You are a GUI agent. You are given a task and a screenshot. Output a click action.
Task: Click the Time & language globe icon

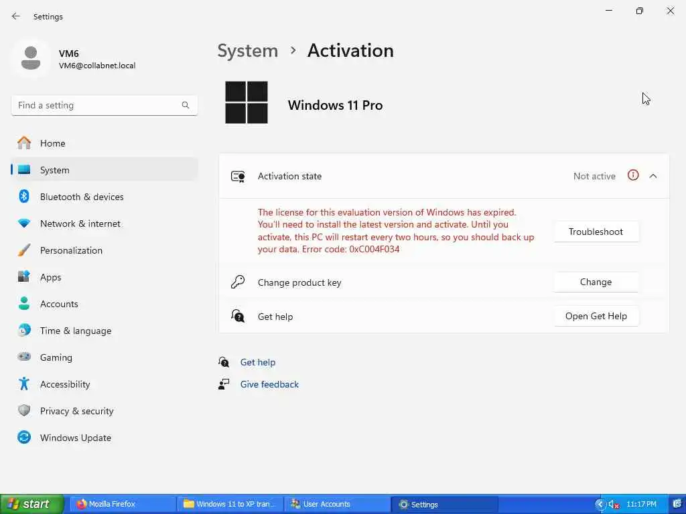click(x=24, y=330)
